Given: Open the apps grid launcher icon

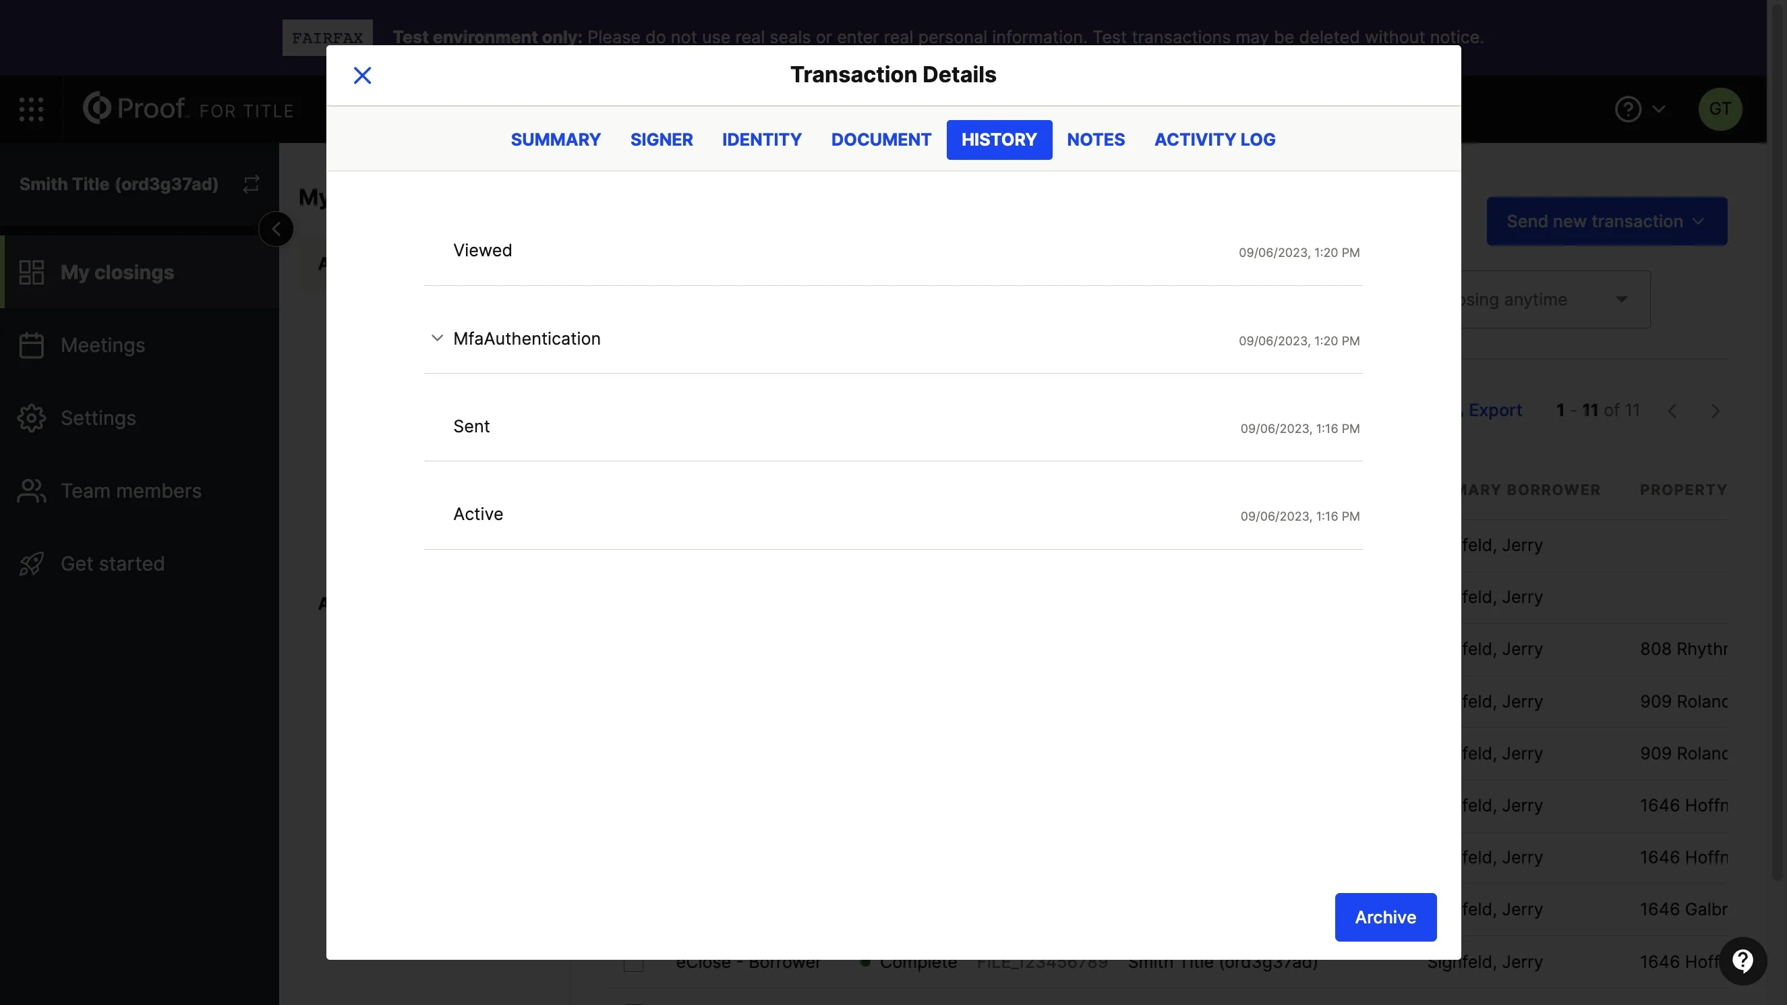Looking at the screenshot, I should [x=30, y=109].
